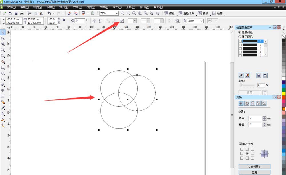Click the color eyedropper in Bitmap Color Mask

[x=241, y=75]
